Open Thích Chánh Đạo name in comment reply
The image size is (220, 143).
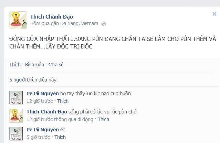click(47, 112)
